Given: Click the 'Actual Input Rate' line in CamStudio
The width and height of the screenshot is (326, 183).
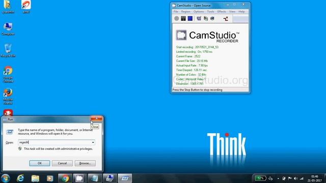Looking at the screenshot, I should (x=192, y=66).
